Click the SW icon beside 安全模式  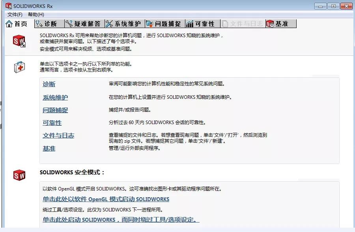click(19, 175)
